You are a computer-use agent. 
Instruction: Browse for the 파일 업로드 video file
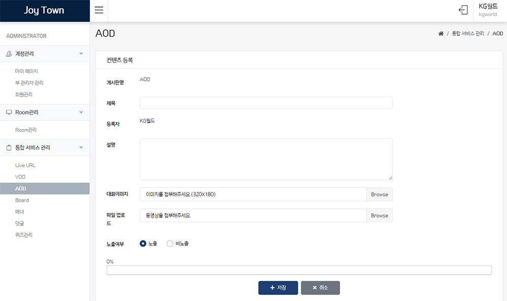[379, 216]
